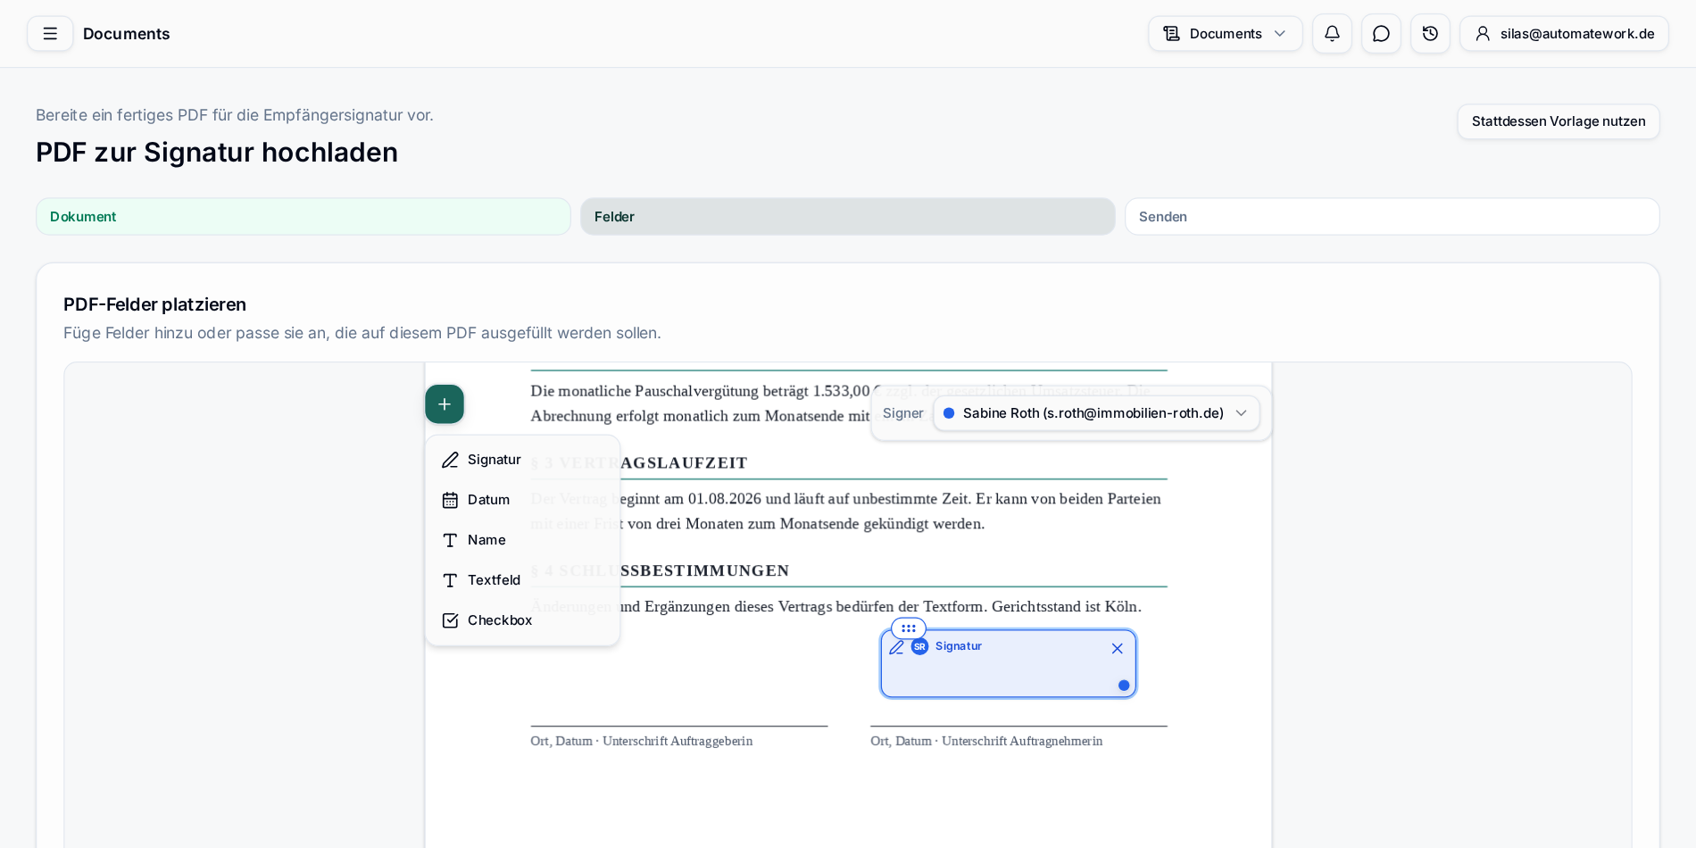
Task: Click the drag handle above Signatur field
Action: (x=909, y=628)
